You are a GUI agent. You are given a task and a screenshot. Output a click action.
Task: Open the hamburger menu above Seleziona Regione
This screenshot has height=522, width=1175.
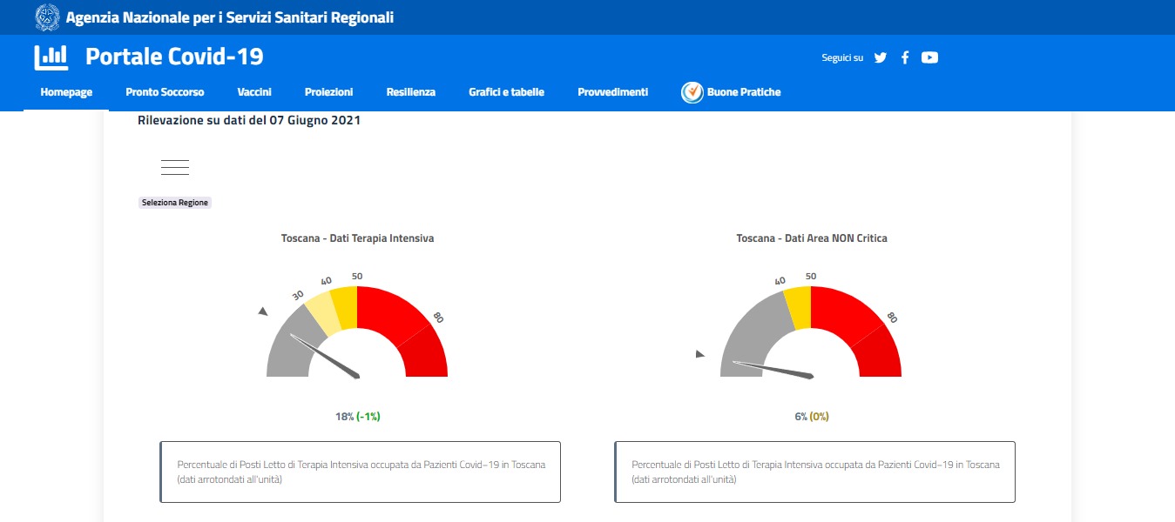175,168
